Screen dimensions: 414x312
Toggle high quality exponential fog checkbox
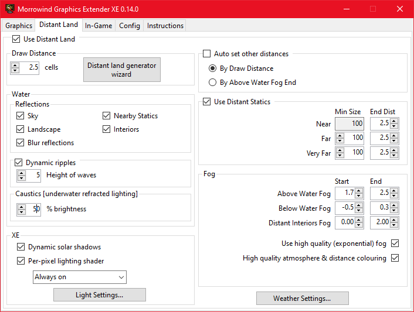(395, 244)
